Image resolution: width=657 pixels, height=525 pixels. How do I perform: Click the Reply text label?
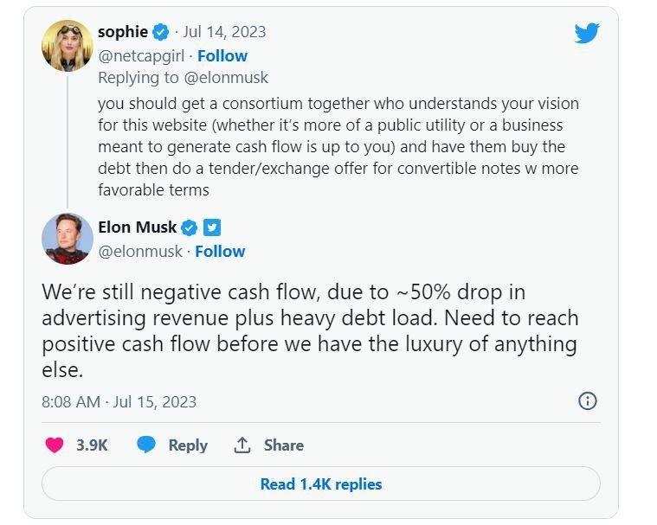point(188,445)
